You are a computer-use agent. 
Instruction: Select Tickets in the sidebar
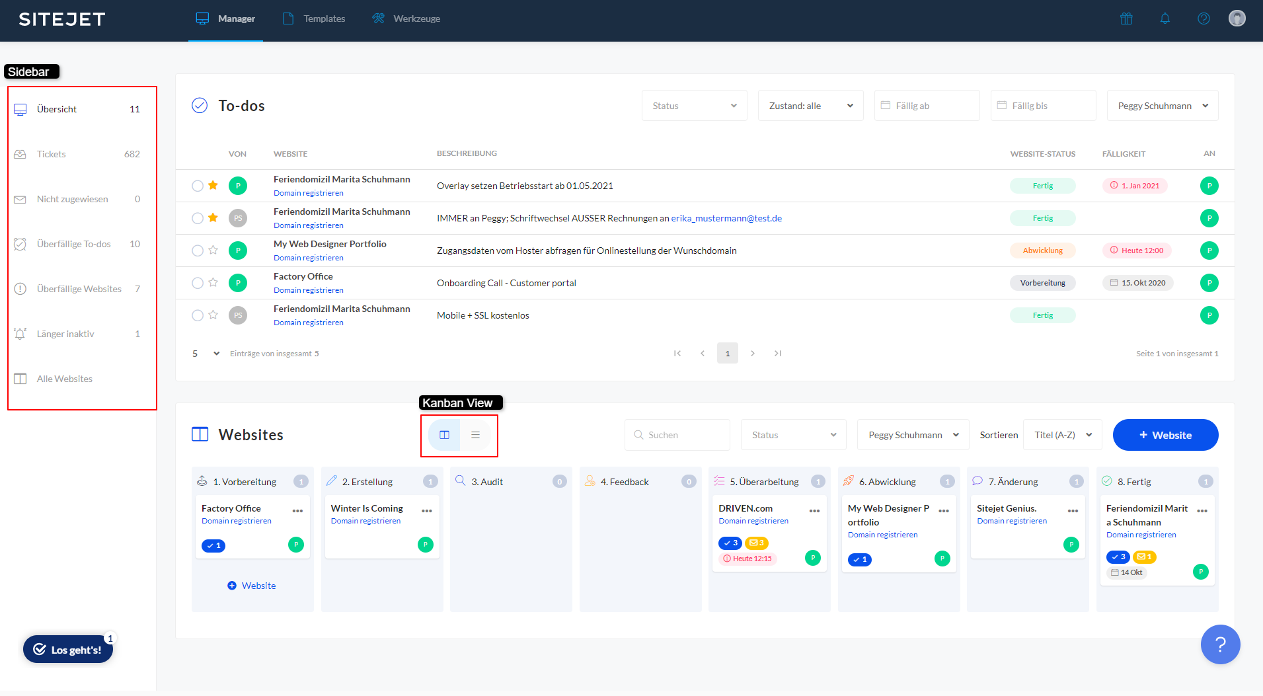pos(77,154)
